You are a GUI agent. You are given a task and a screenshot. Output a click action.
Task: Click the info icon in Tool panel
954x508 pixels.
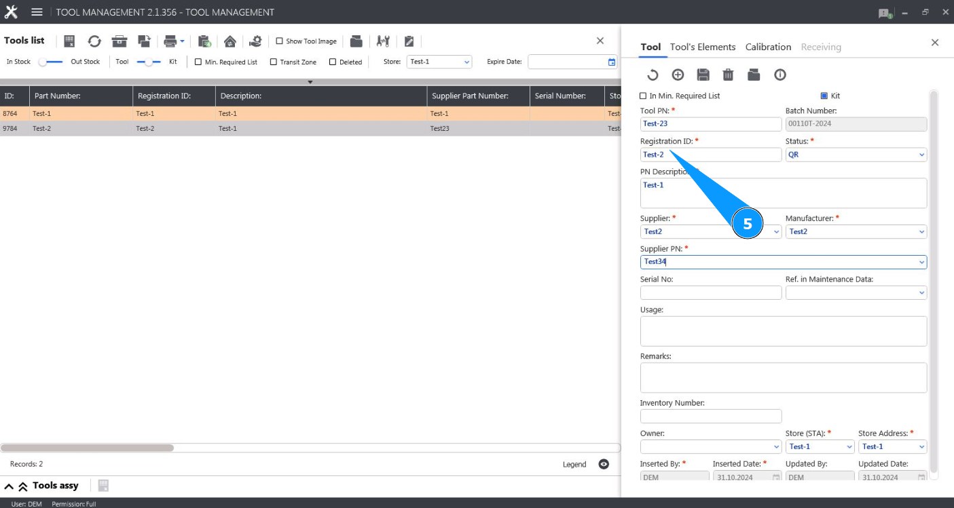780,75
